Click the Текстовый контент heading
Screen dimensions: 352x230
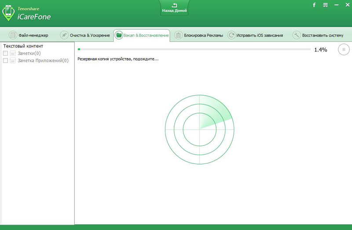pos(23,46)
